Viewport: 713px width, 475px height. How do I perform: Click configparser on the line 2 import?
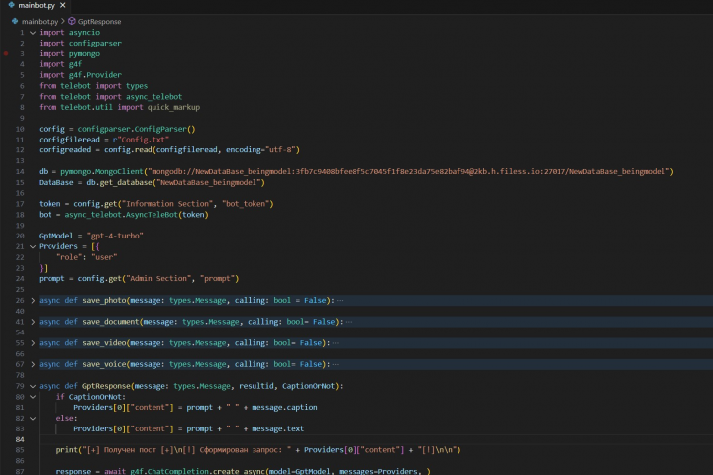[95, 44]
